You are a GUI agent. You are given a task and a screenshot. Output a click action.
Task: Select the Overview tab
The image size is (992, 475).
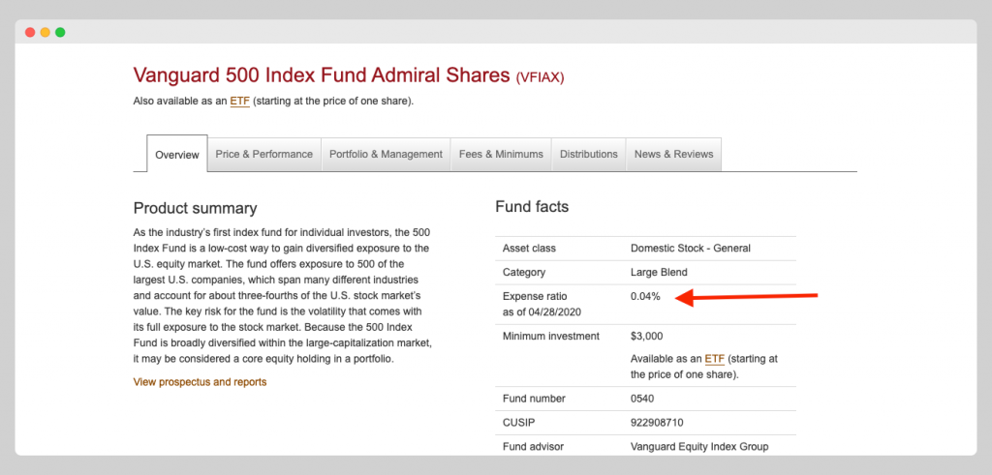coord(177,155)
